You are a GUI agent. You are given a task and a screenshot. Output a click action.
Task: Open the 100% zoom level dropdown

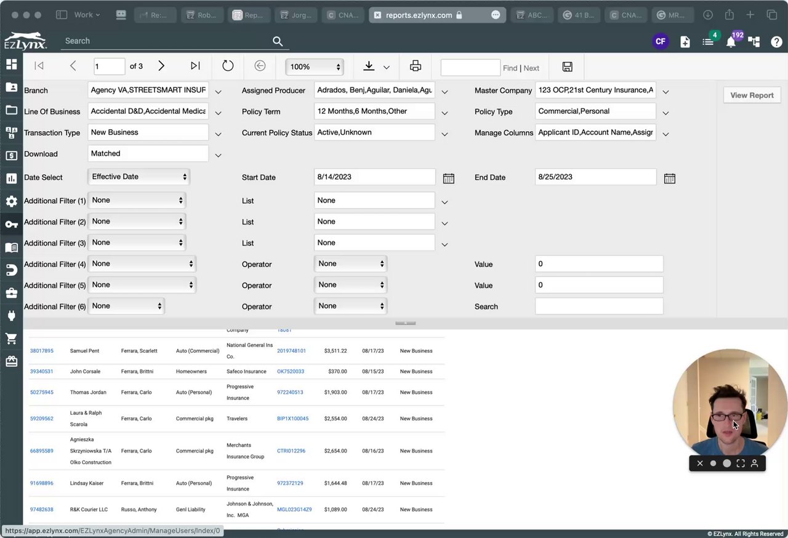coord(315,66)
